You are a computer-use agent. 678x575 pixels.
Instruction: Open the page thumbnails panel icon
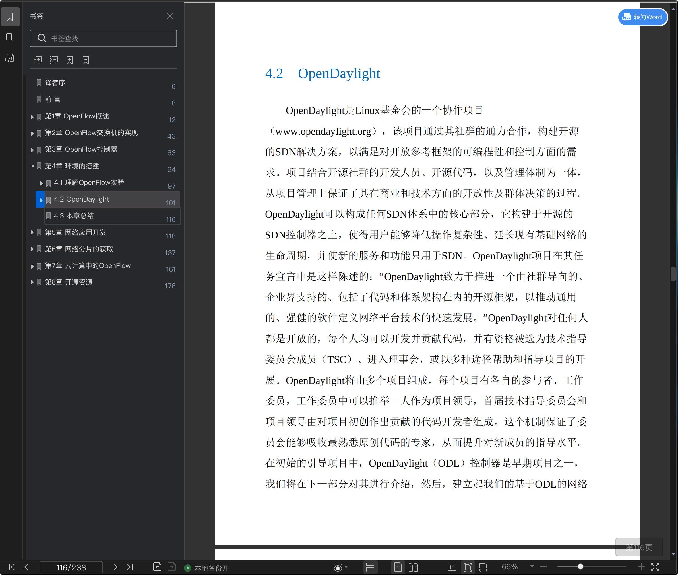pyautogui.click(x=10, y=37)
